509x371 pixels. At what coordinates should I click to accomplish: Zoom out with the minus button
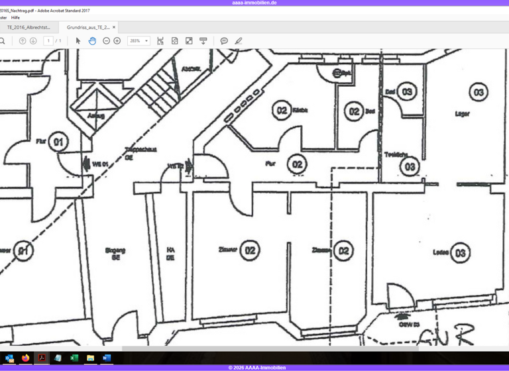pyautogui.click(x=106, y=41)
